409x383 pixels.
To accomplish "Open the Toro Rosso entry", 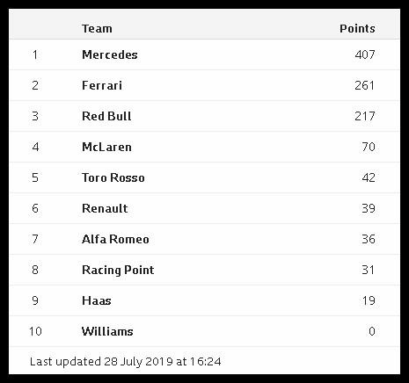I will click(x=113, y=177).
